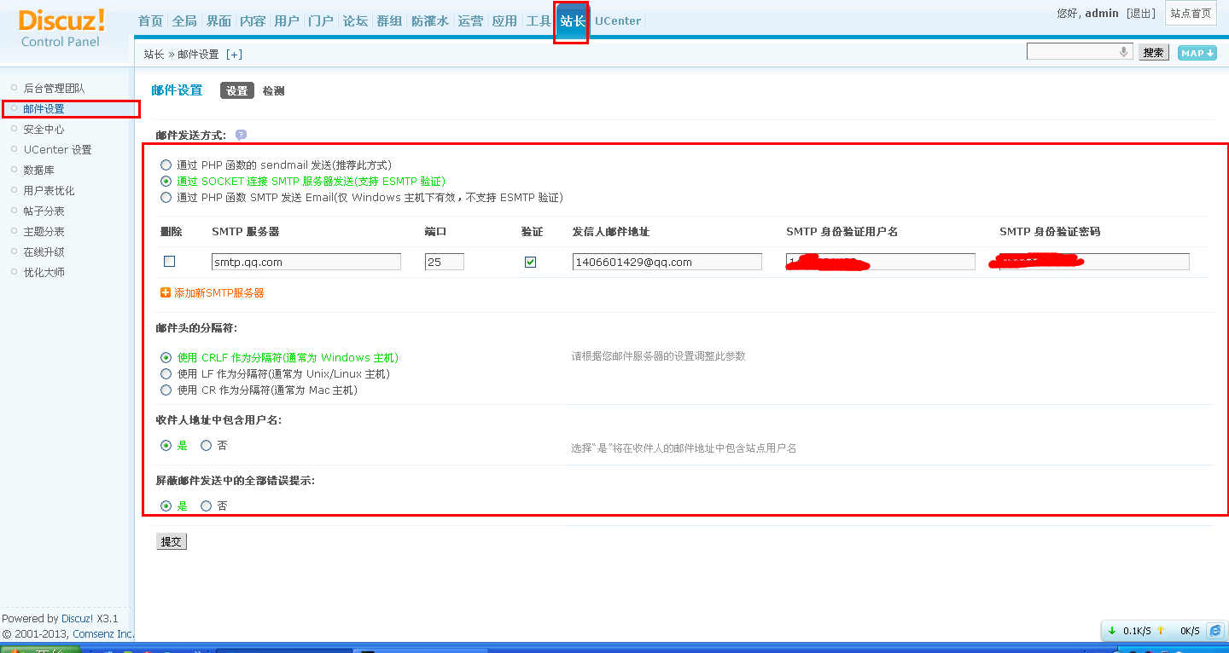1229x653 pixels.
Task: Open 用户表优化 in the sidebar
Action: (x=50, y=191)
